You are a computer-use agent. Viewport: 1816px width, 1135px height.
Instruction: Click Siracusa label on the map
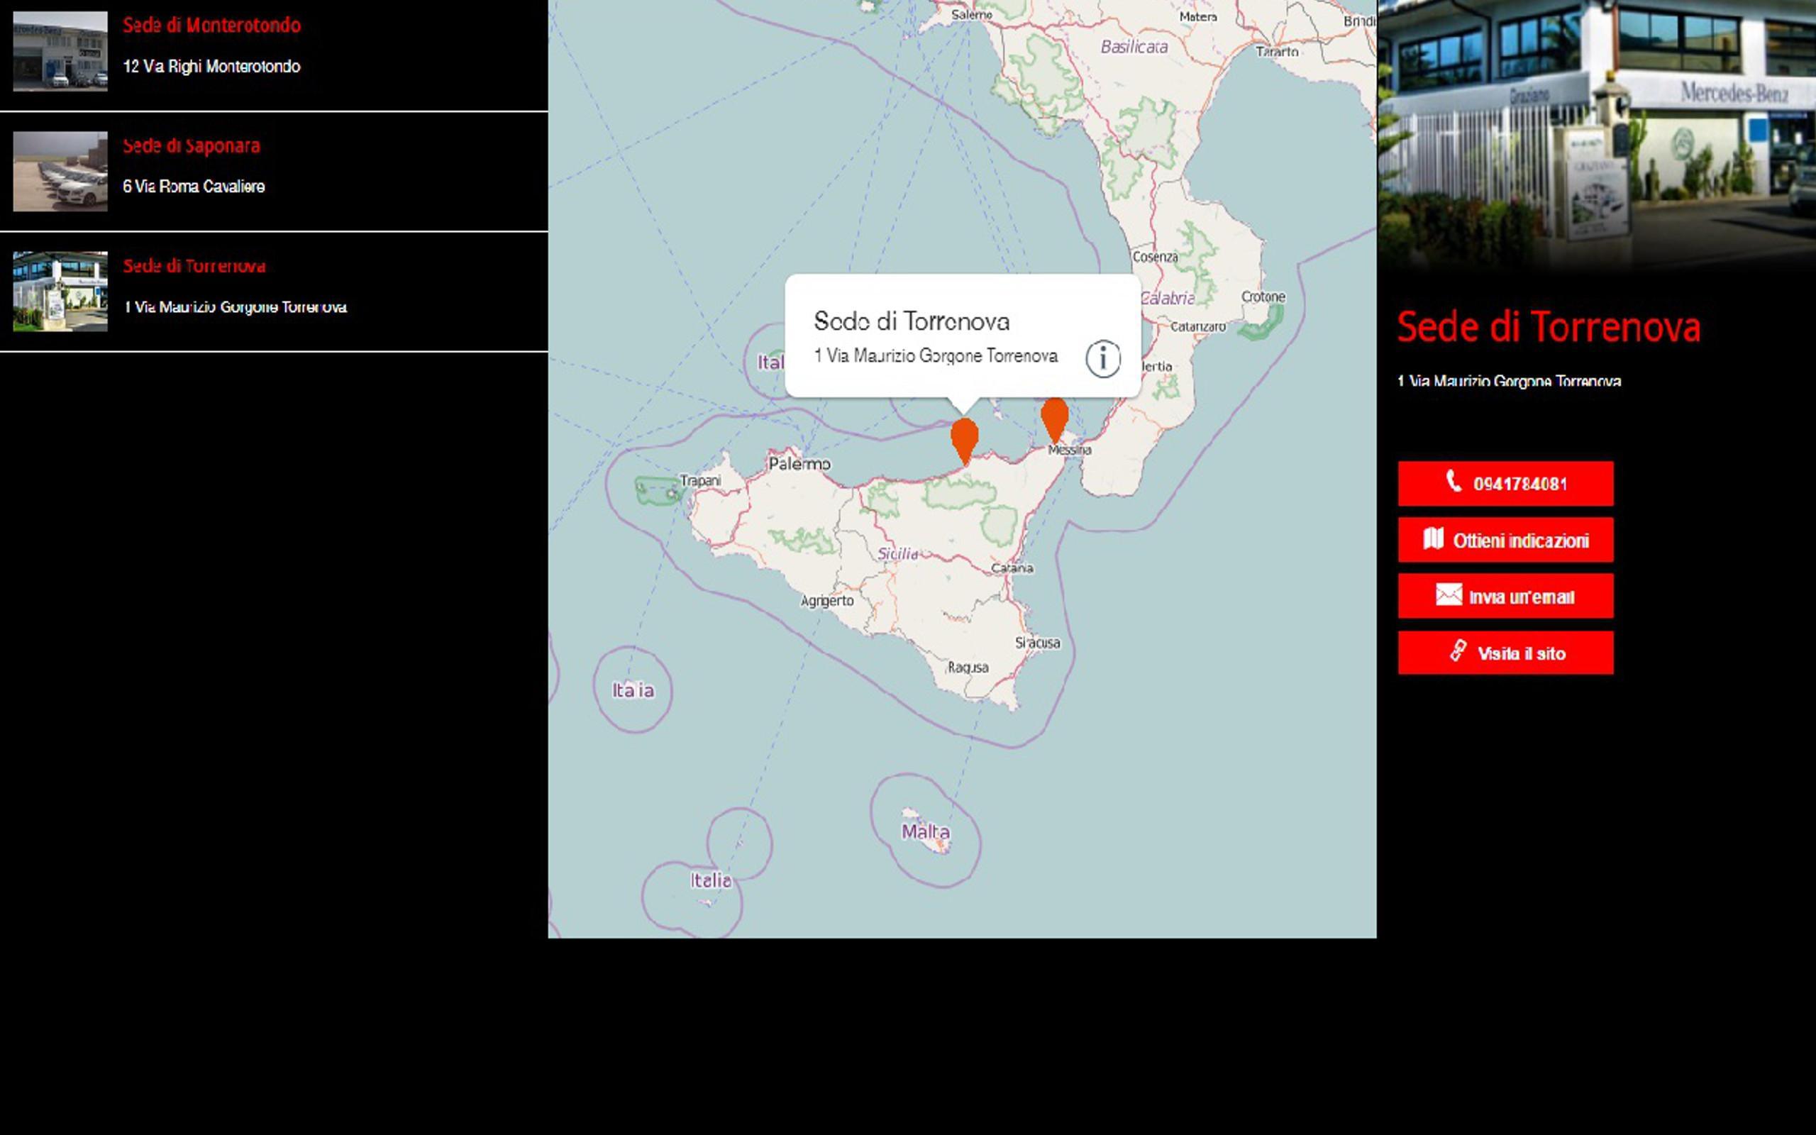click(x=1038, y=643)
